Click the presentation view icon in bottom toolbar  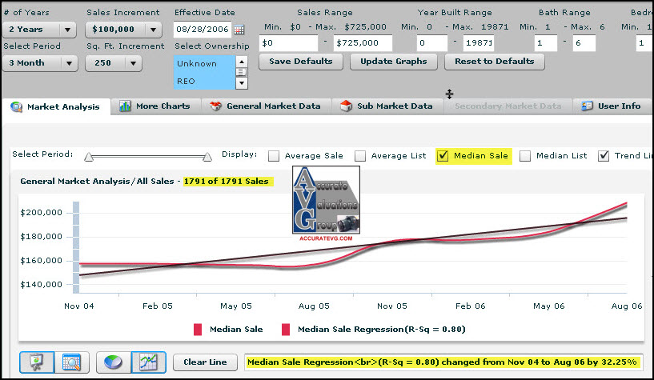37,362
